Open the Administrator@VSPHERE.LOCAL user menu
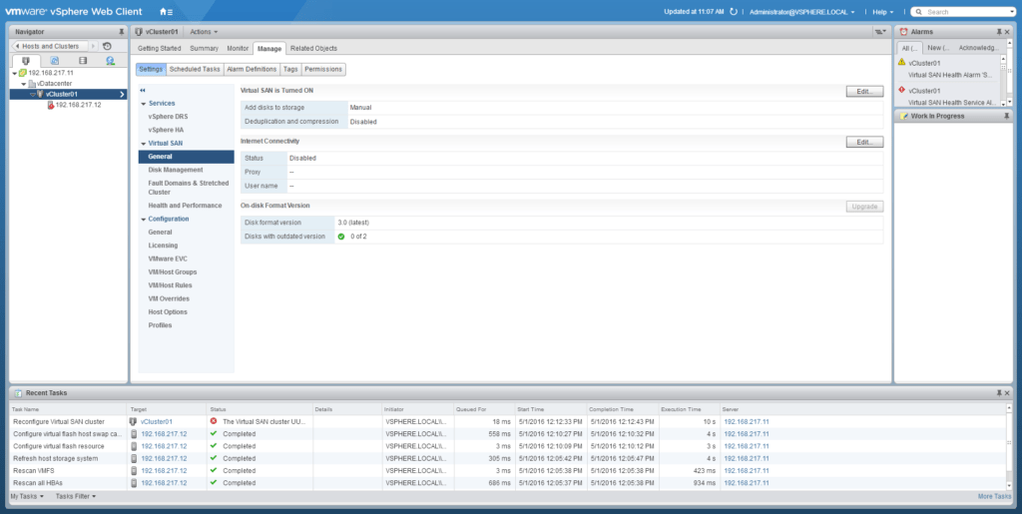Screen dimensions: 1022x514 click(801, 12)
